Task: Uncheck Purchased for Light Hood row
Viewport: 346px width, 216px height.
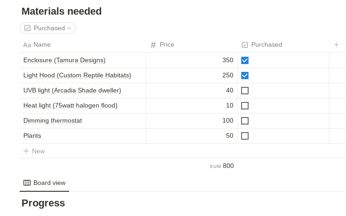Action: [x=245, y=76]
